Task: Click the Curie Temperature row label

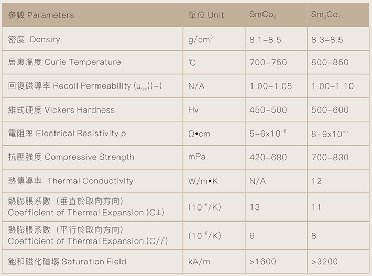Action: [64, 62]
